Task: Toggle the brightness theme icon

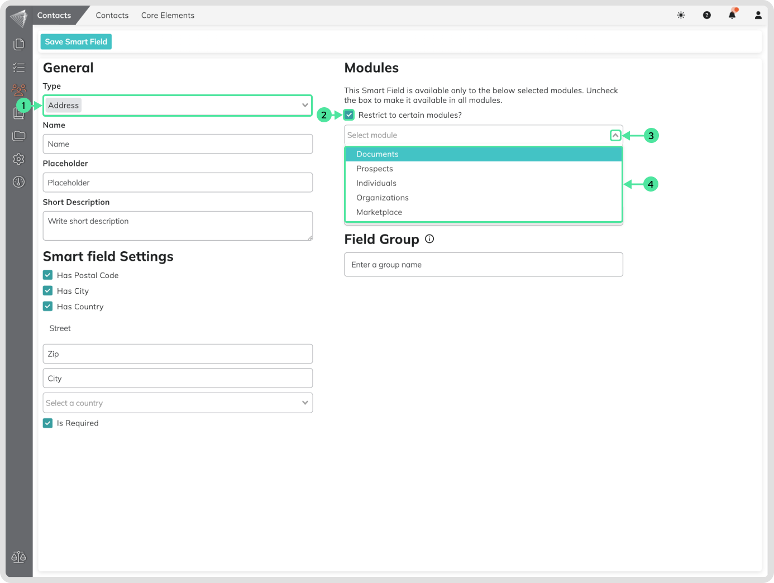Action: [x=681, y=15]
